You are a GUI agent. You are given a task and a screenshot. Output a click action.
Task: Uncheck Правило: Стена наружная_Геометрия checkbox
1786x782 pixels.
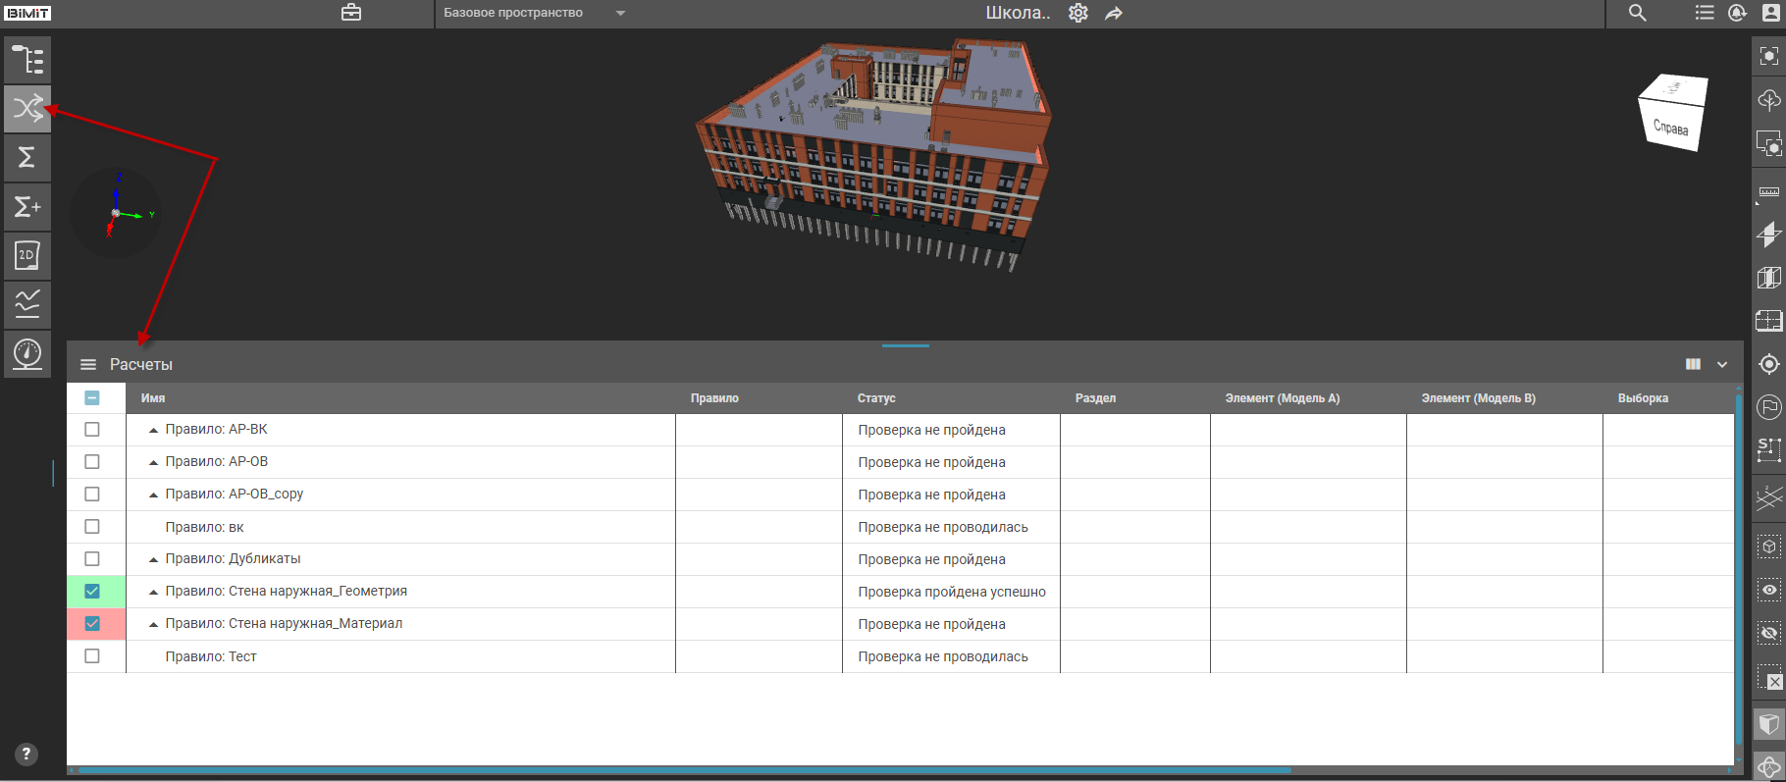click(x=92, y=592)
